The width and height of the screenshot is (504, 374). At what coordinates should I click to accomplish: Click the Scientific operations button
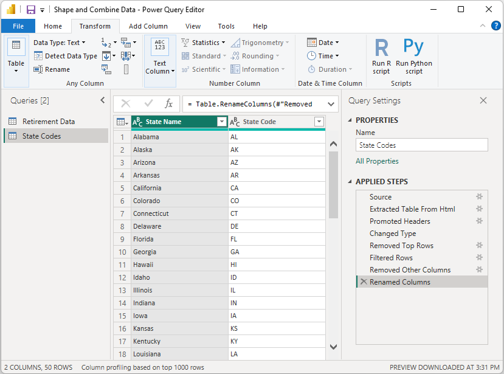click(x=204, y=69)
